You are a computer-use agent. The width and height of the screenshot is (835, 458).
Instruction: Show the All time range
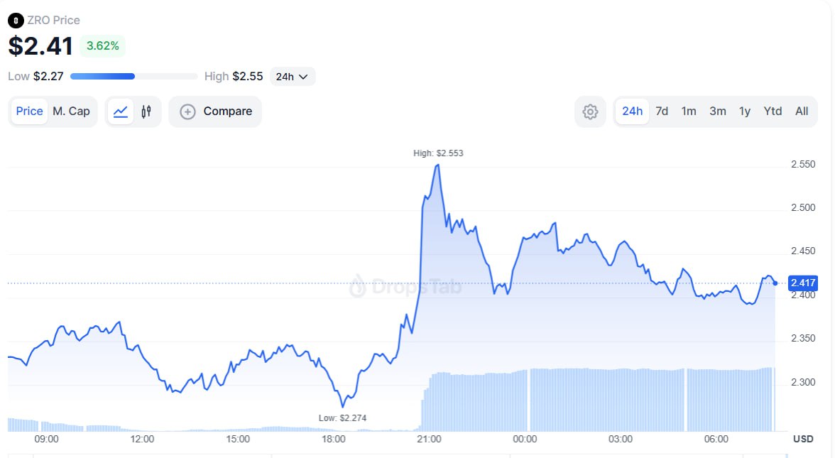point(802,111)
